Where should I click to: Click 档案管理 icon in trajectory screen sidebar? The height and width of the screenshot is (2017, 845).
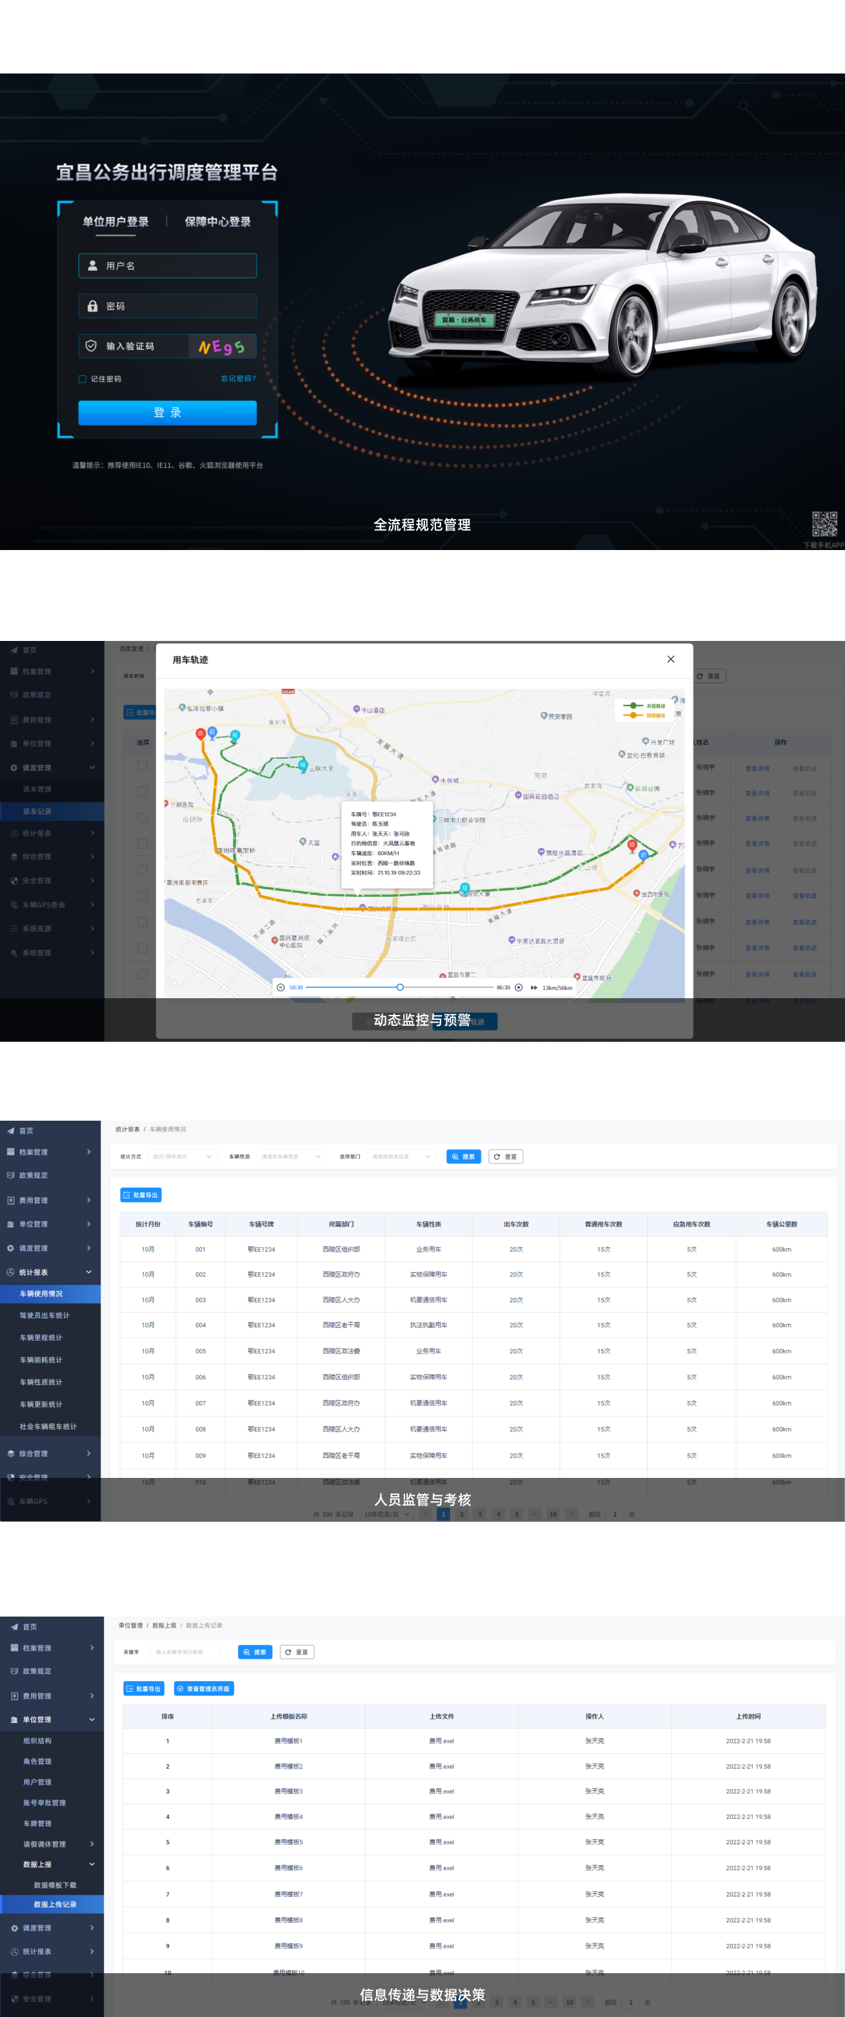(14, 671)
